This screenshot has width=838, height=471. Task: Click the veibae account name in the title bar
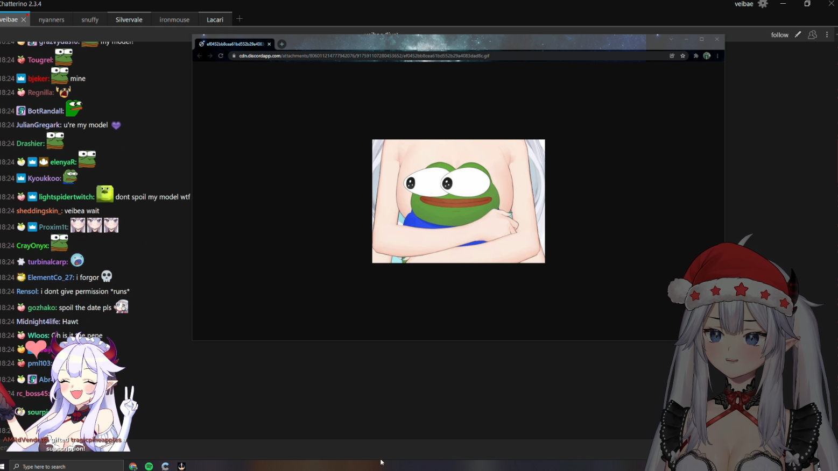pos(744,4)
